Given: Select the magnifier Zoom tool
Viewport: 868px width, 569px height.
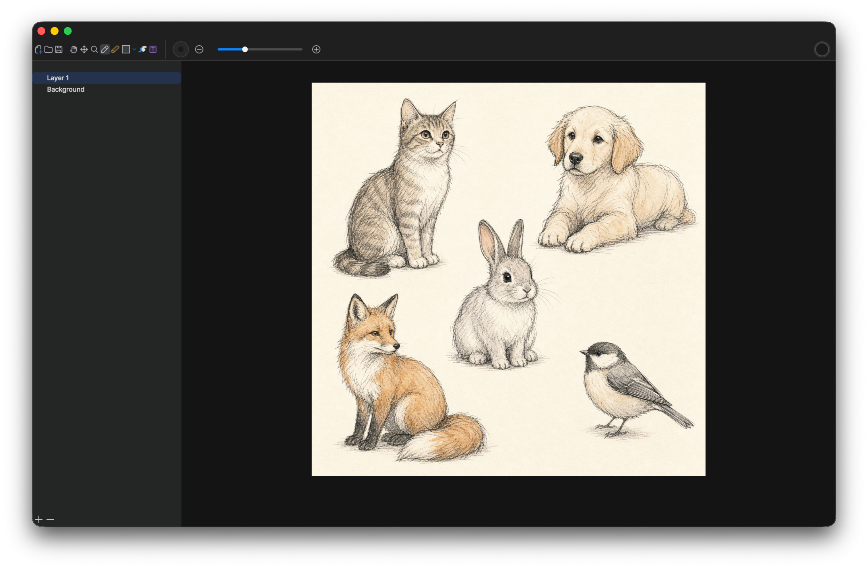Looking at the screenshot, I should click(94, 49).
